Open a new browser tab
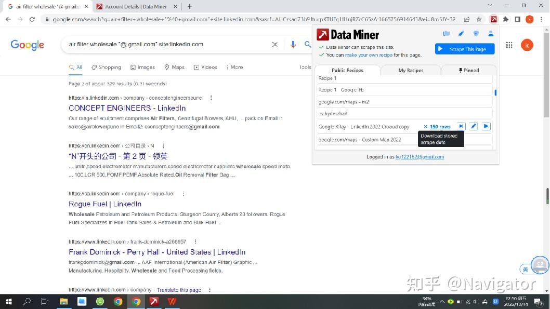550x309 pixels. (x=189, y=6)
